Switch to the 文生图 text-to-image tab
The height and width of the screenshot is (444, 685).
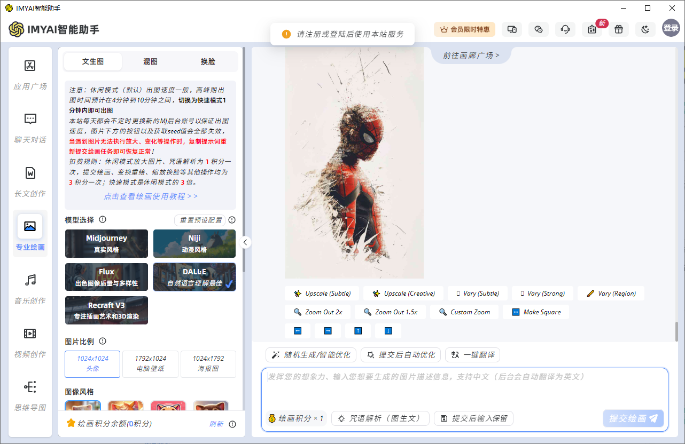click(93, 62)
